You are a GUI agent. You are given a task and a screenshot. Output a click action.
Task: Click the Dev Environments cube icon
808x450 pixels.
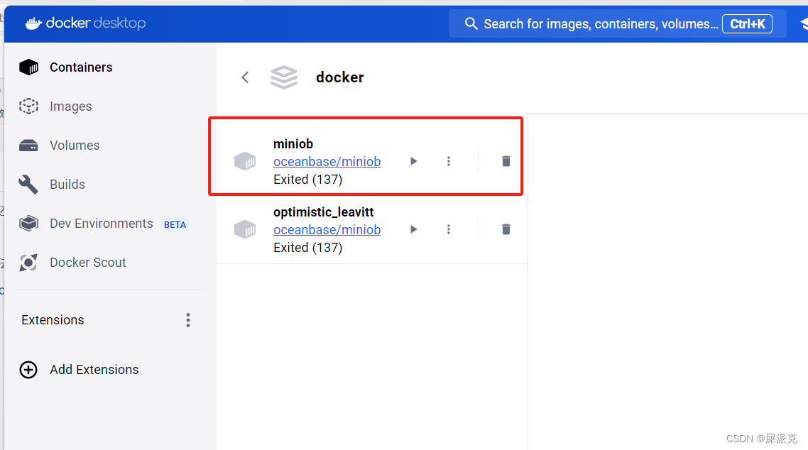pos(29,223)
